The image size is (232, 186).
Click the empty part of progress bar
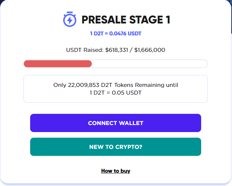pos(149,64)
